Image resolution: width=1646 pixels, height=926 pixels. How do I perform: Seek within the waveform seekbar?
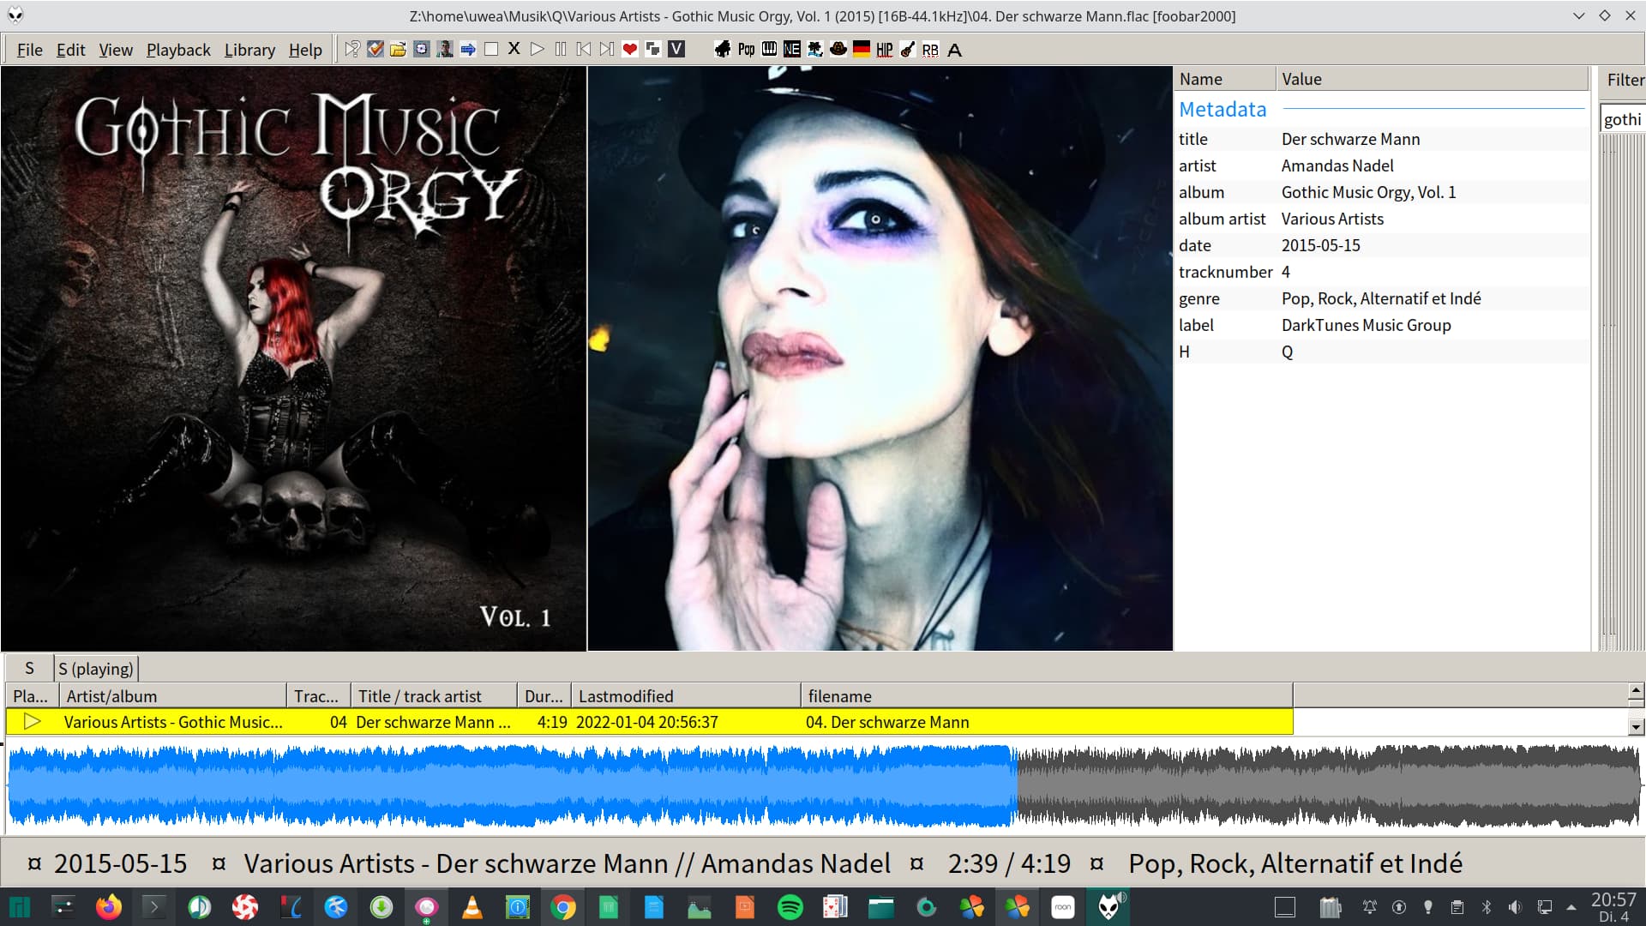coord(823,786)
